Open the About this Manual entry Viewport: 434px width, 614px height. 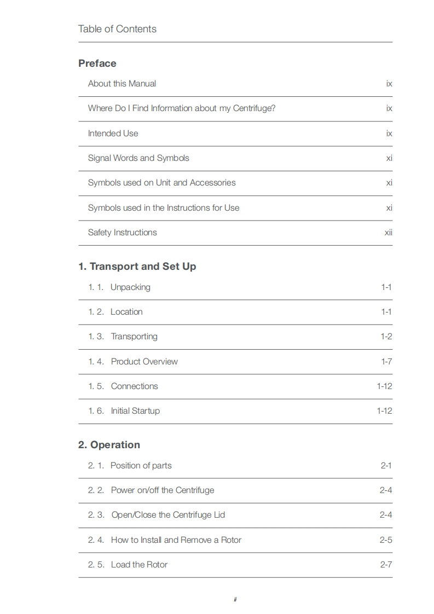pyautogui.click(x=122, y=84)
